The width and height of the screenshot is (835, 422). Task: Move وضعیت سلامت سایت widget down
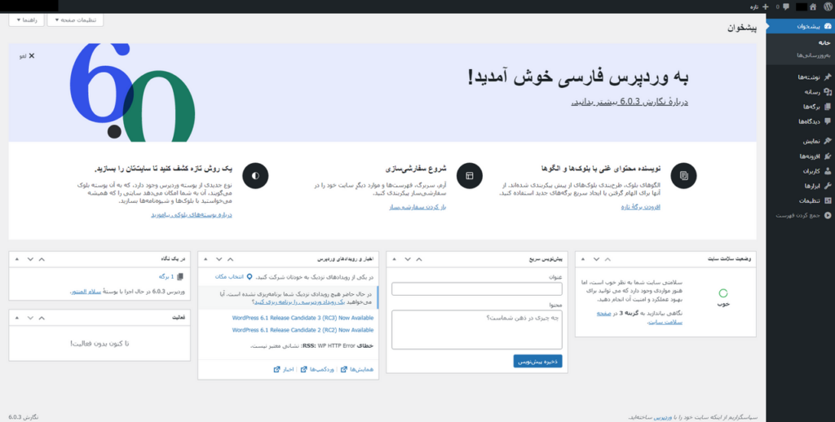tap(596, 258)
